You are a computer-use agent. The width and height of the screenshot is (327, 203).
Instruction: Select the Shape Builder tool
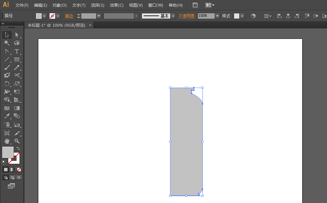tap(7, 100)
